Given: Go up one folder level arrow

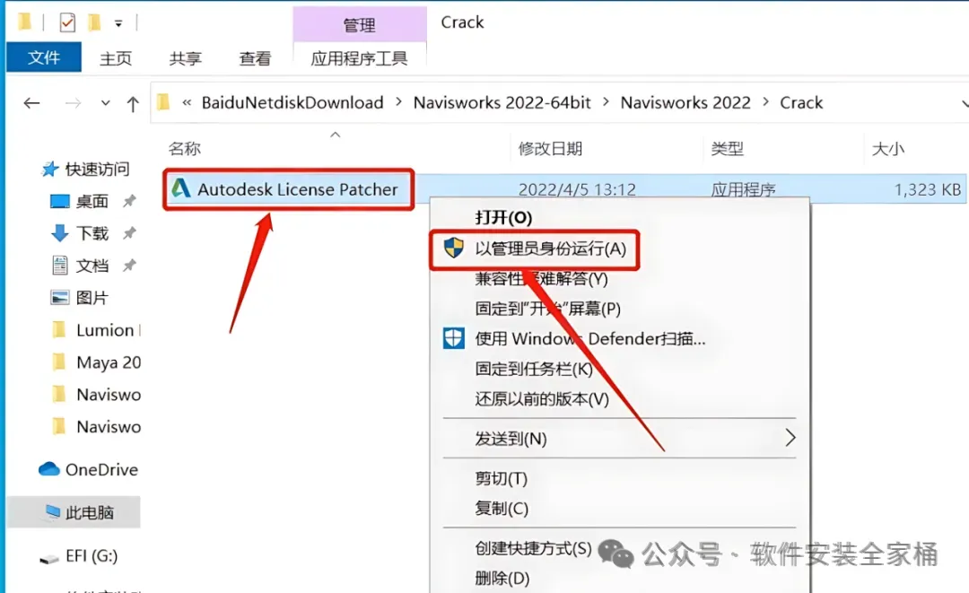Looking at the screenshot, I should coord(132,104).
